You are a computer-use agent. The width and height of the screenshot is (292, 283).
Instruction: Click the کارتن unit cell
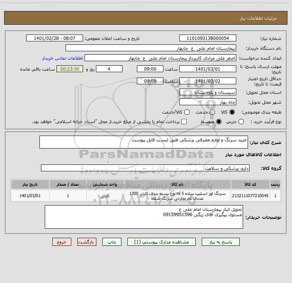[105, 196]
